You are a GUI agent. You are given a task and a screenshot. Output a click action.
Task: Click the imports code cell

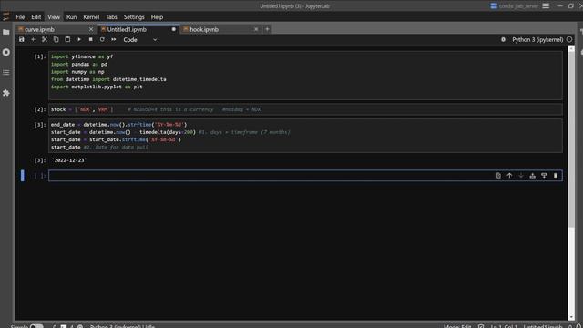click(x=305, y=76)
